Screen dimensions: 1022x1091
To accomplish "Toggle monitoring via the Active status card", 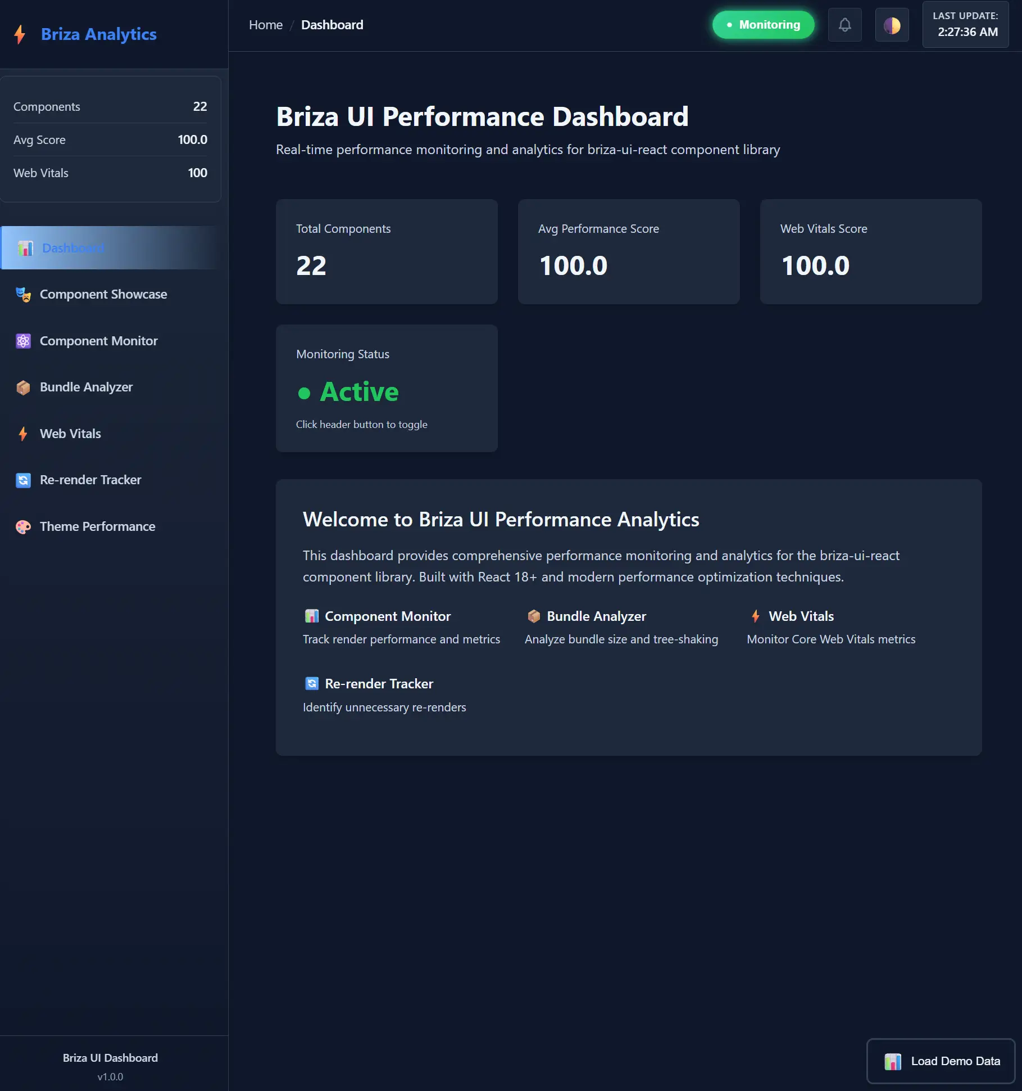I will click(386, 389).
